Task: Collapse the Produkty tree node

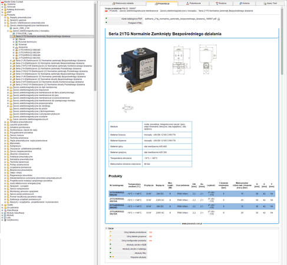Action: [x=2, y=15]
